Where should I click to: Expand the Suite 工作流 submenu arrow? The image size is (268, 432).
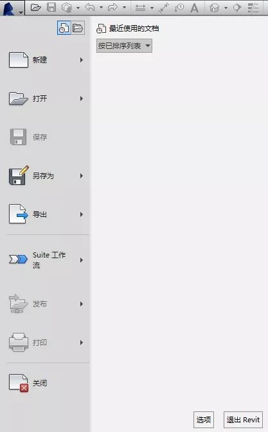[82, 260]
